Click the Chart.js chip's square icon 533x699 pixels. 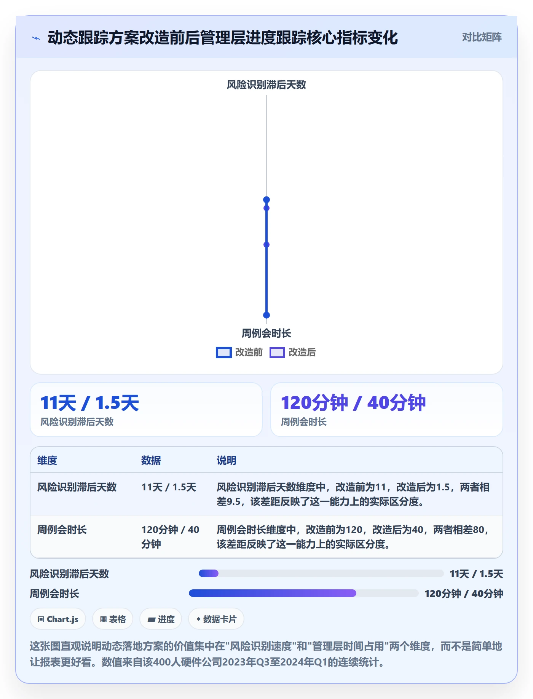pyautogui.click(x=41, y=619)
